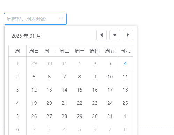Select week number 2 row
The height and width of the screenshot is (135, 174).
pos(17,77)
